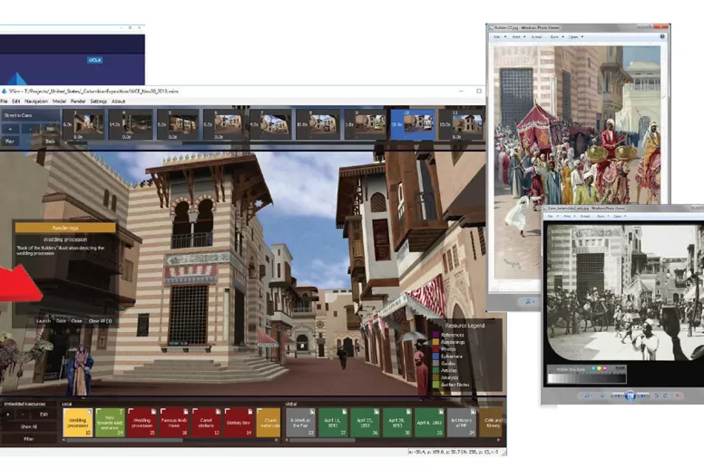Click Goto in Renderings popup
This screenshot has height=469, width=704.
[x=61, y=321]
